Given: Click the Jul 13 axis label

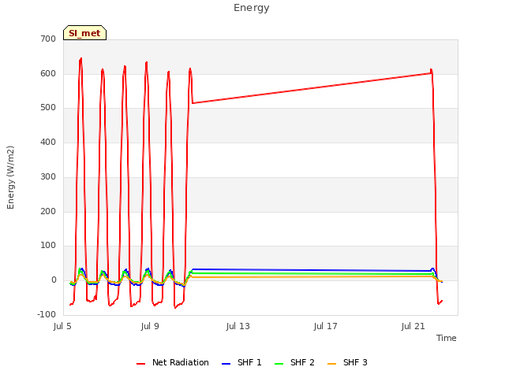Looking at the screenshot, I should (x=238, y=326).
